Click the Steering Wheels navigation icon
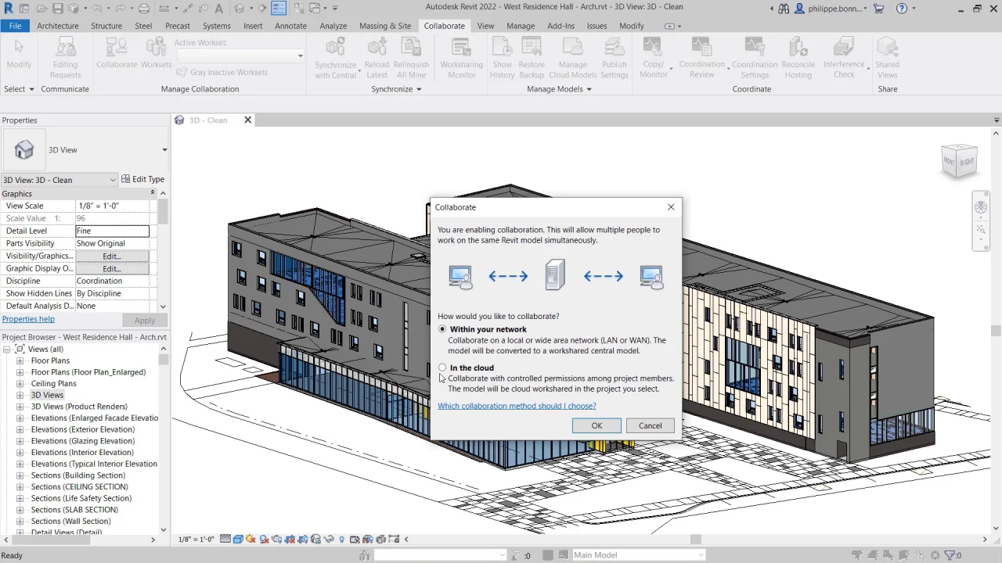This screenshot has width=1002, height=563. [x=981, y=208]
